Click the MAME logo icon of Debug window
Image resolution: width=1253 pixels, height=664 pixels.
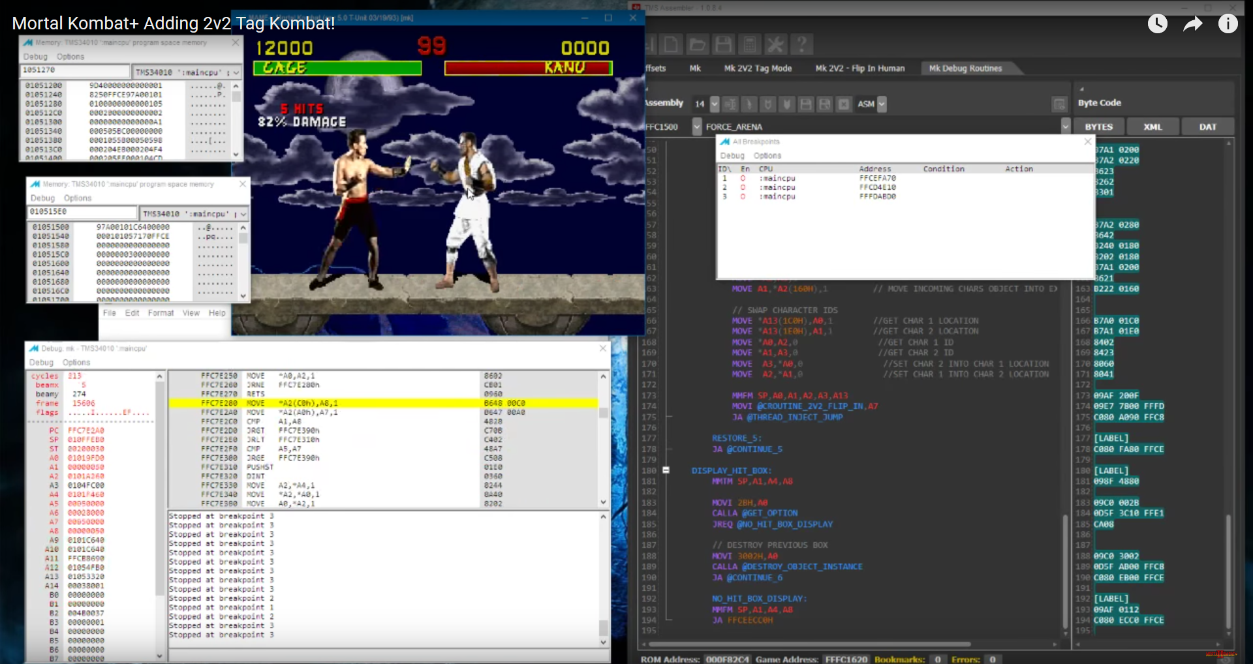pos(35,348)
